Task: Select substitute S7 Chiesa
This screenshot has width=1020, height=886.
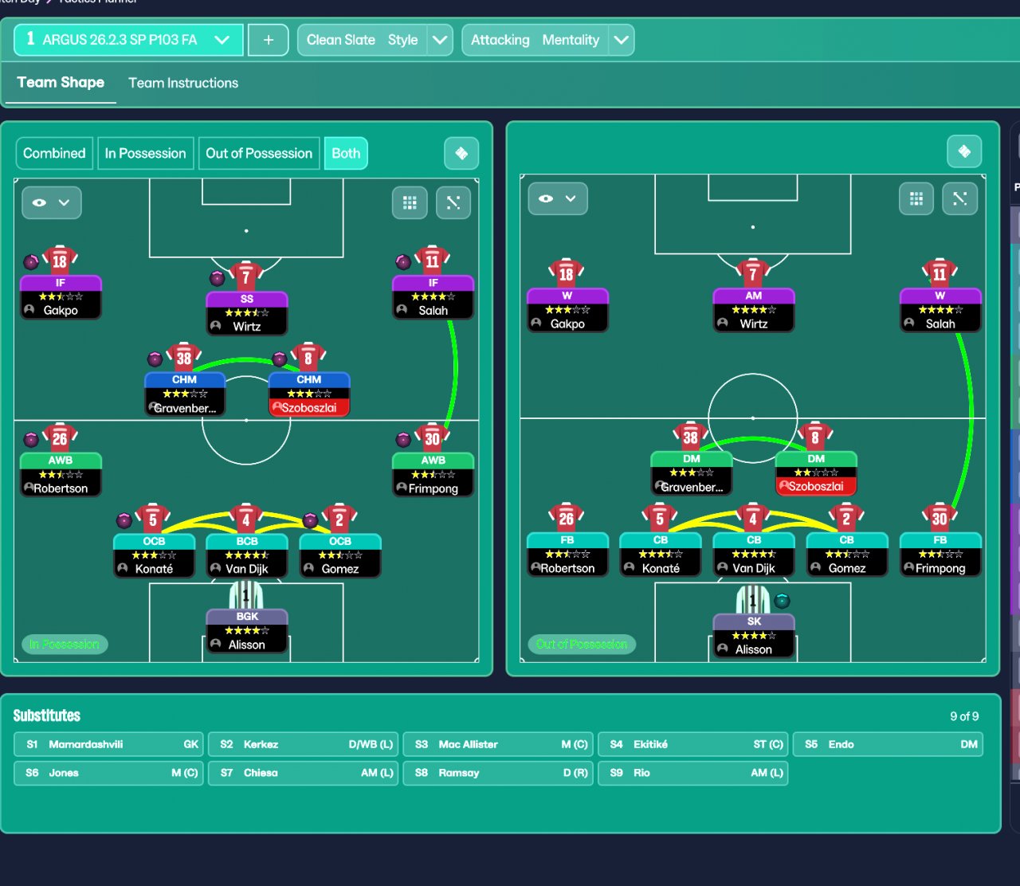Action: pos(303,773)
